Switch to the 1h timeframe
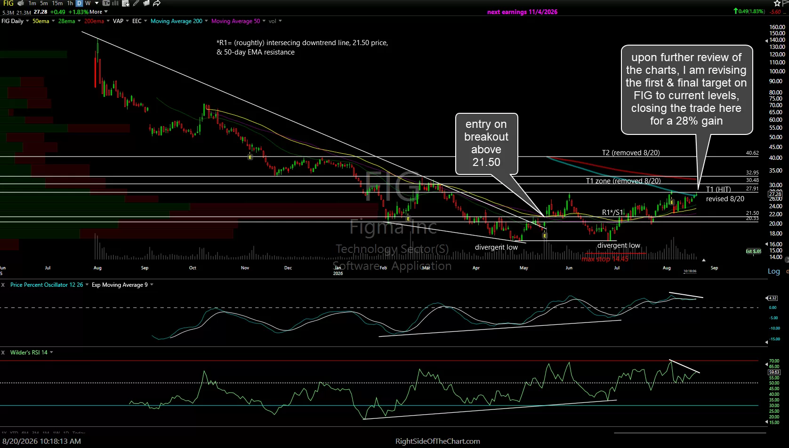 pos(70,3)
